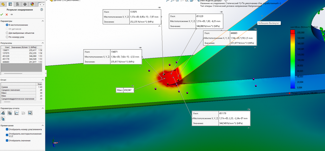This screenshot has height=151, width=325.
Task: Uncheck 'Отобразить номер узла/элемента' checkbox
Action: coord(7,129)
